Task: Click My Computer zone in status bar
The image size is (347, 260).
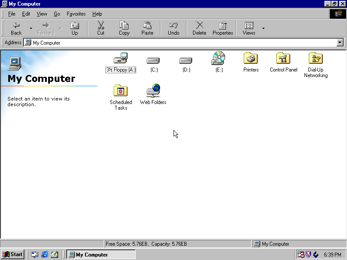Action: (299, 244)
